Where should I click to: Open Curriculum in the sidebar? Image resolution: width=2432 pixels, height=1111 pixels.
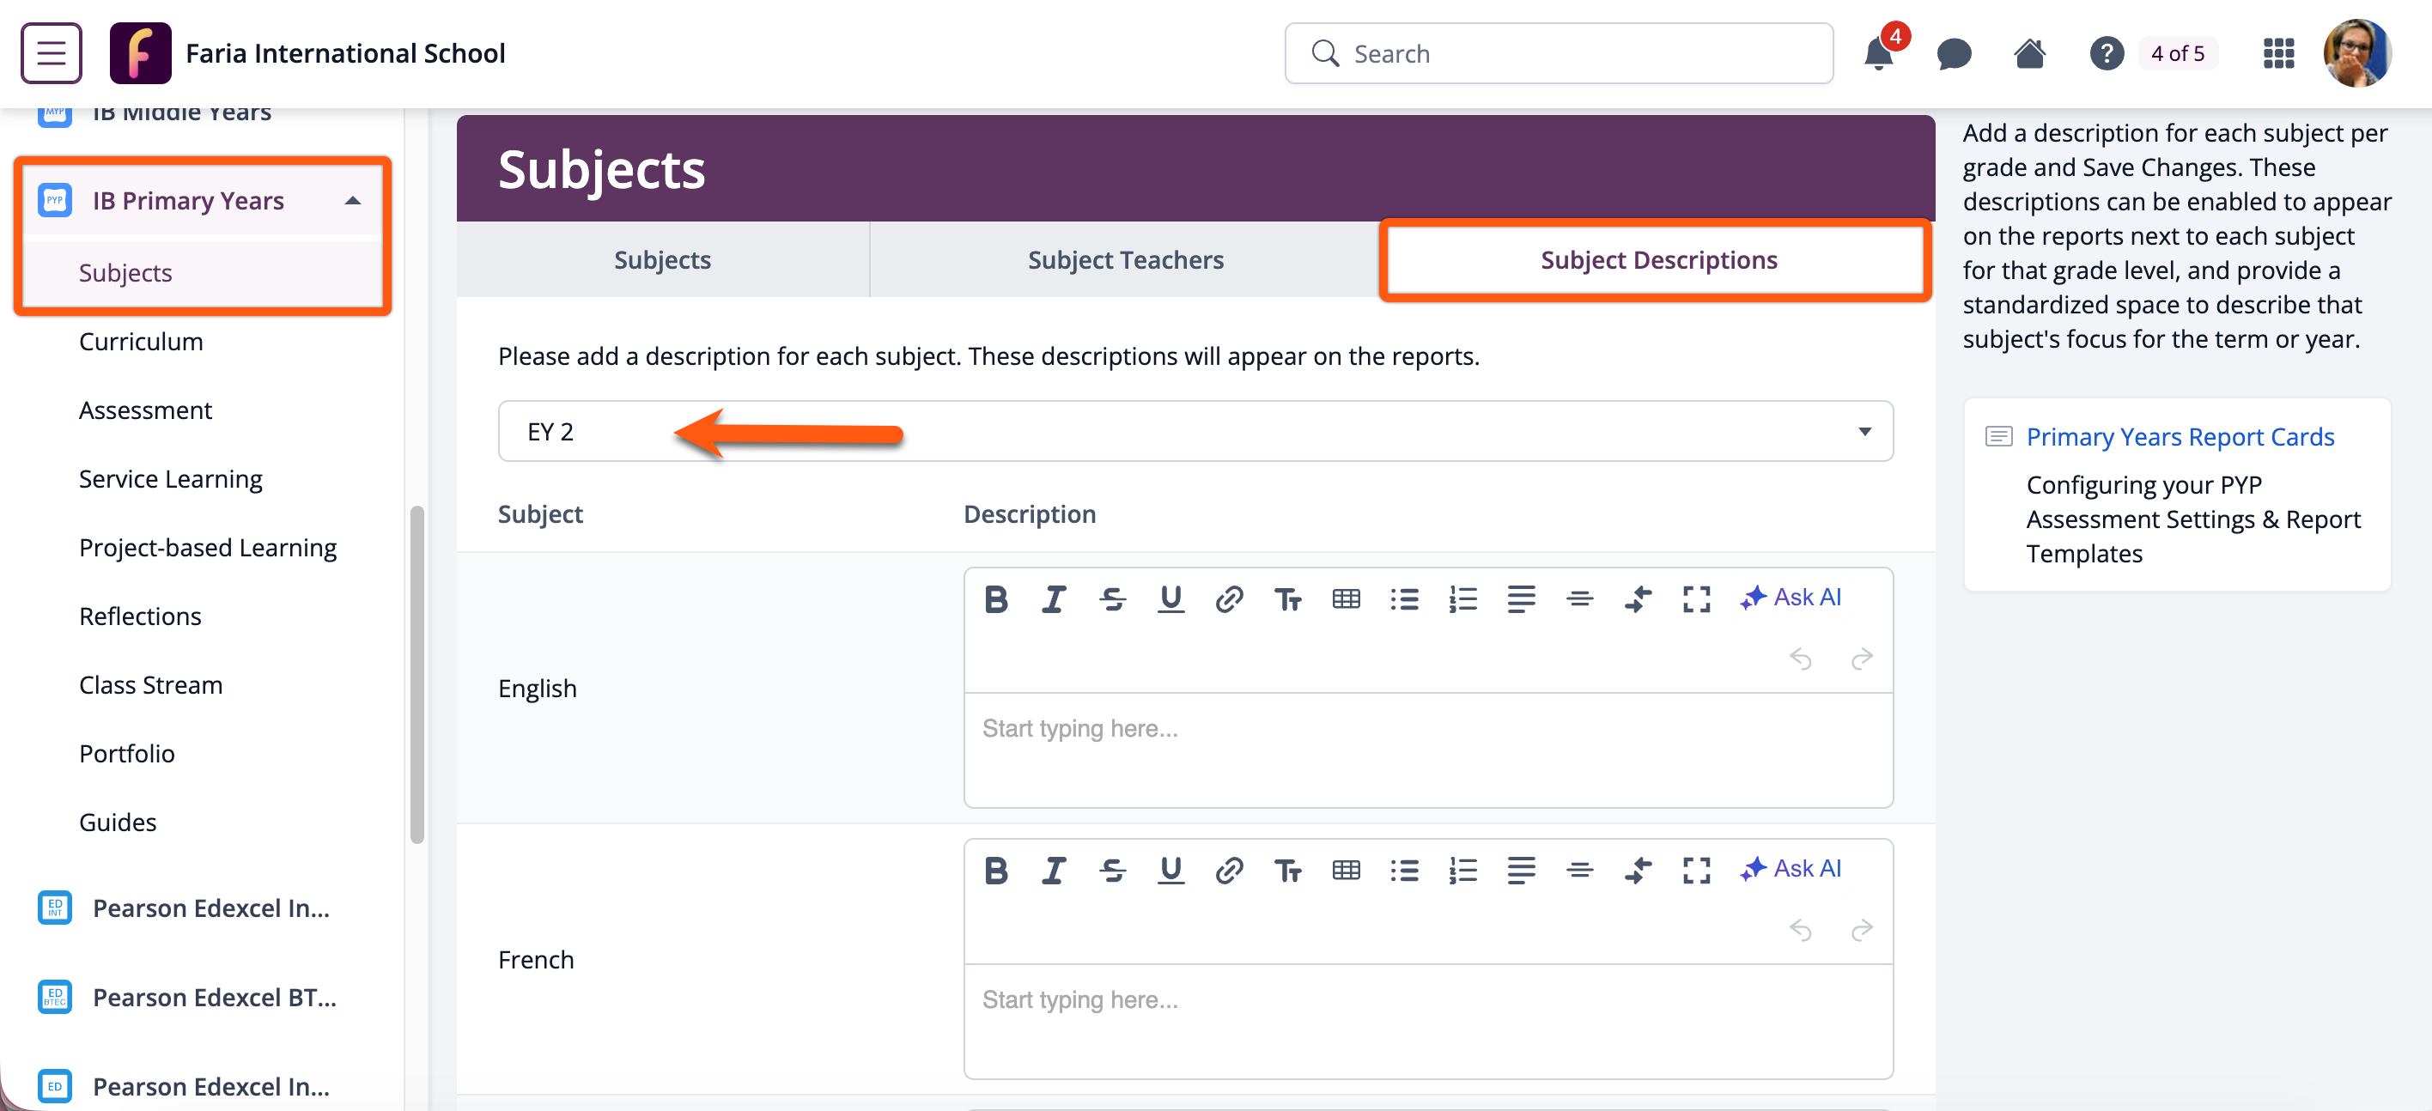pyautogui.click(x=141, y=341)
